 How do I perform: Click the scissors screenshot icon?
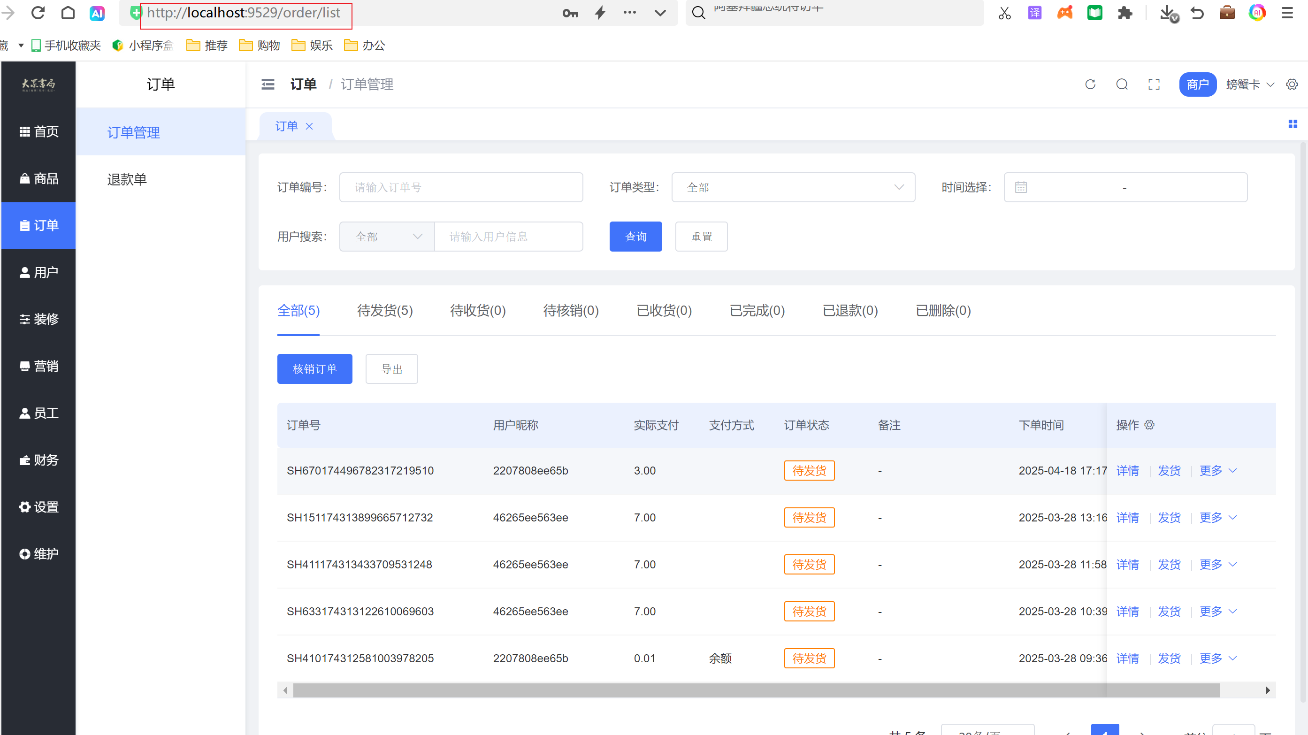click(1004, 13)
